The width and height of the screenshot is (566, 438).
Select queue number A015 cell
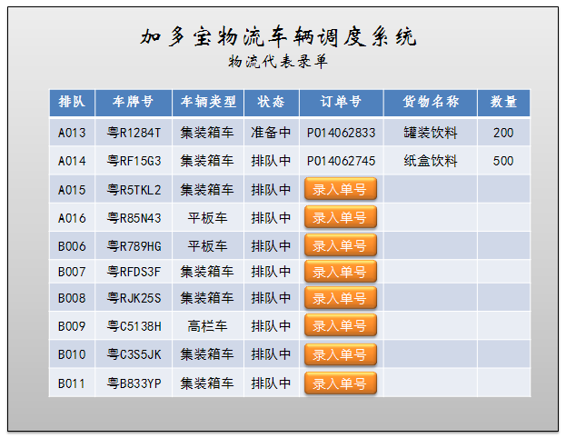pyautogui.click(x=72, y=190)
